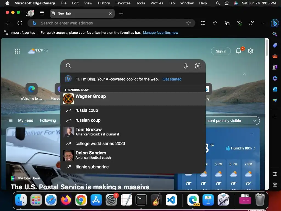281x211 pixels.
Task: Open the Welcome to quick link tile
Action: (31, 92)
